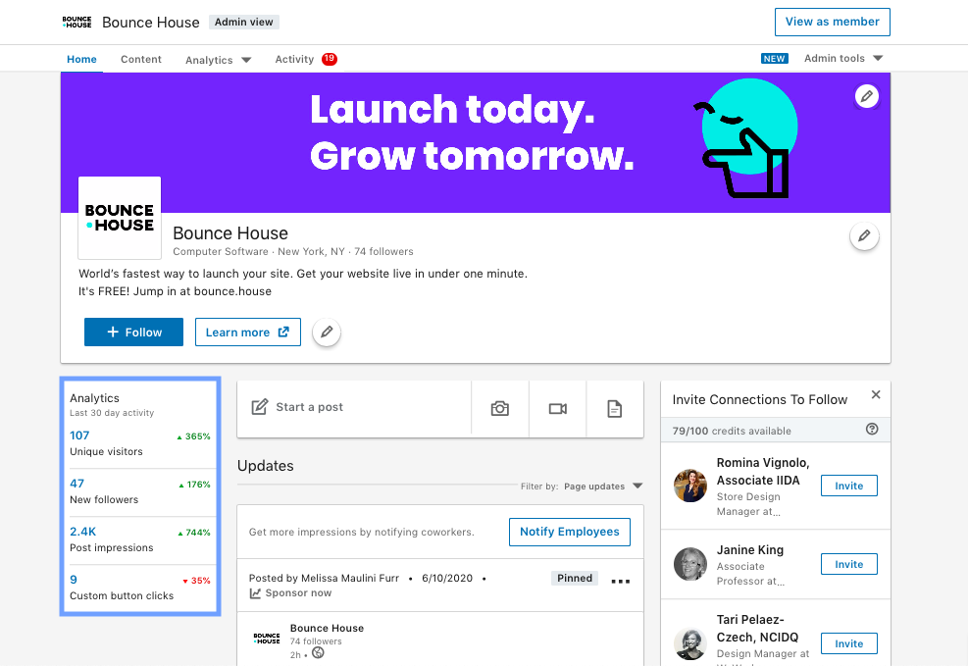
Task: Open the Admin tools dropdown
Action: point(843,58)
